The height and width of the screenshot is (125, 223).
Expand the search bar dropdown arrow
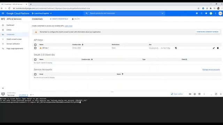click(x=162, y=13)
